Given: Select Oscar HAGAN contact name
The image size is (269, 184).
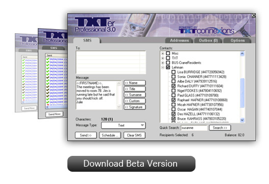Looking at the screenshot, I should [x=200, y=109].
